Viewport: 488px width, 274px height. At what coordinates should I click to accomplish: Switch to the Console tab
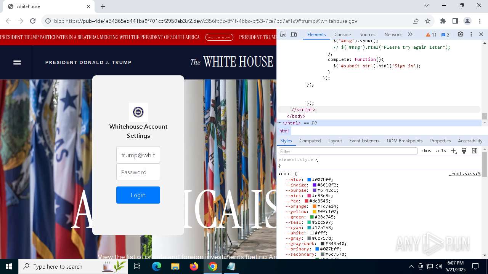point(342,34)
